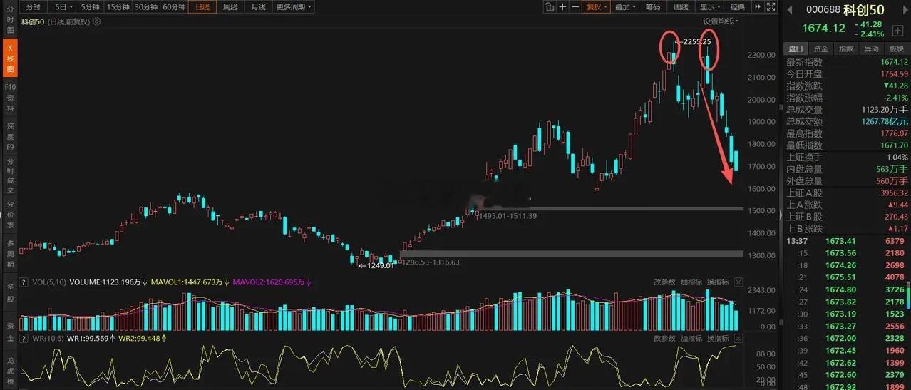Close the VOL indicator panel

coord(738,282)
